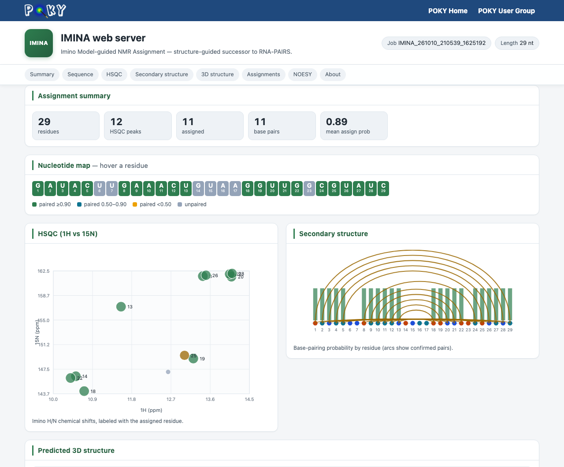
Task: Select nucleotide G1 in the map
Action: coord(38,188)
